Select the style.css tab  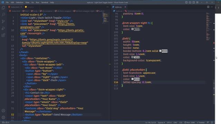coord(119,7)
